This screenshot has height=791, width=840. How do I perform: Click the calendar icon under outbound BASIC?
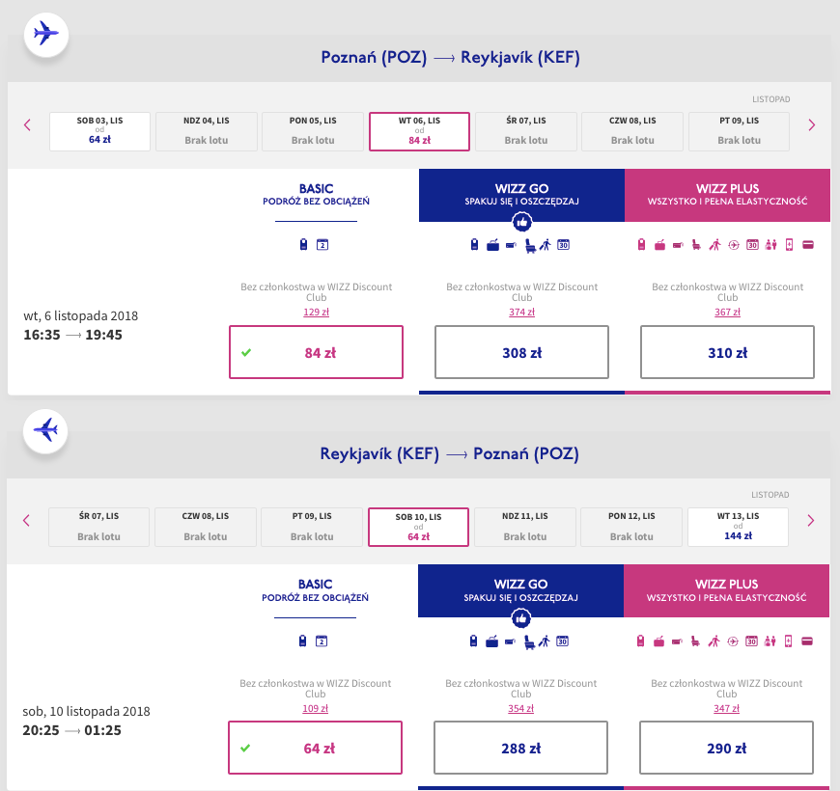click(323, 245)
